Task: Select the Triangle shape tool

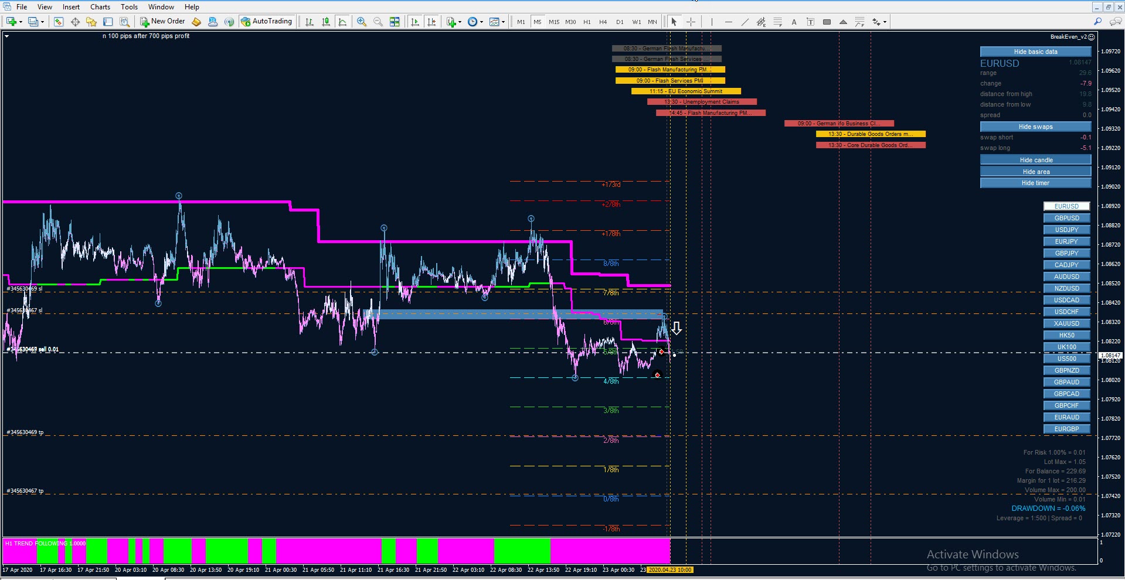Action: [x=843, y=22]
